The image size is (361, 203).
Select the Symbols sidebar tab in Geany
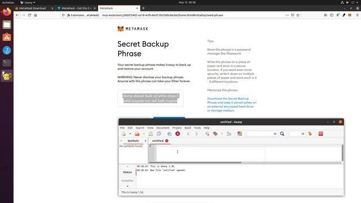pyautogui.click(x=133, y=140)
